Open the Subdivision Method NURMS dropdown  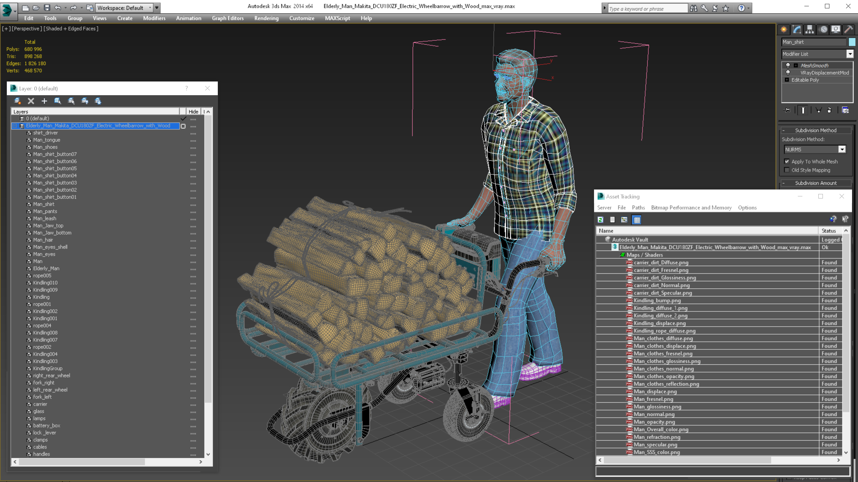tap(842, 149)
